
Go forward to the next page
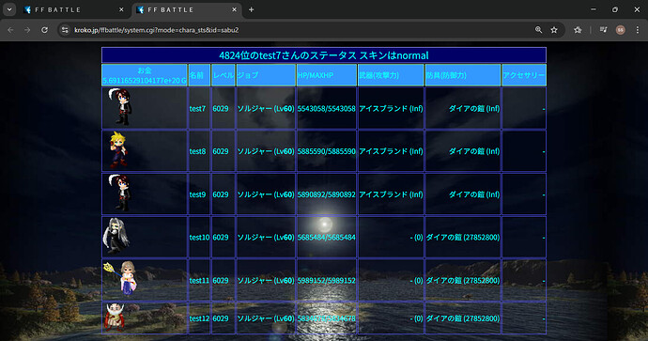point(27,30)
